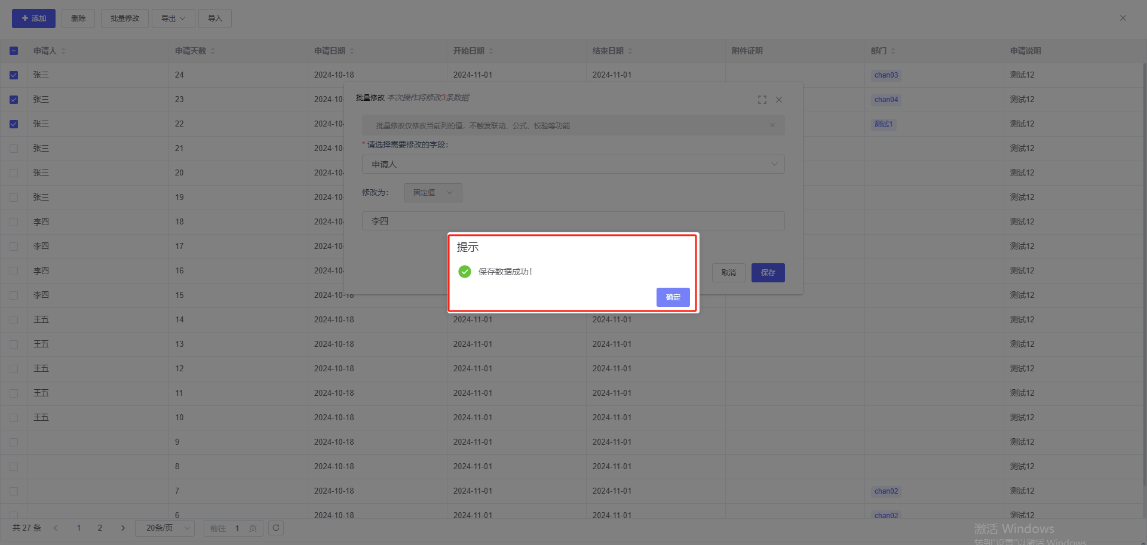Click the fullscreen icon in the 批量修改 dialog
Screen dimensions: 1147x545
[x=762, y=100]
